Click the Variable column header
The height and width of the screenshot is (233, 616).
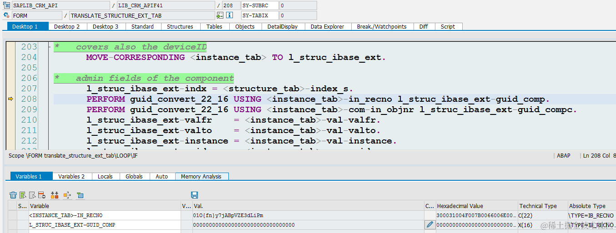click(x=105, y=206)
